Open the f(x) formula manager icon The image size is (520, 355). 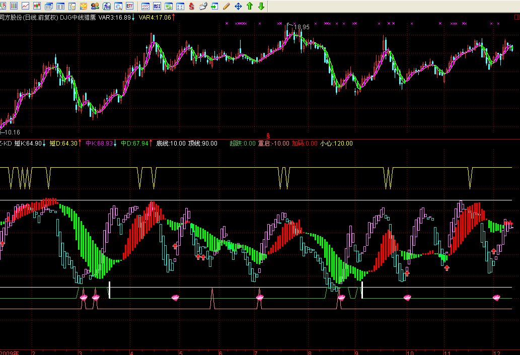[107, 6]
